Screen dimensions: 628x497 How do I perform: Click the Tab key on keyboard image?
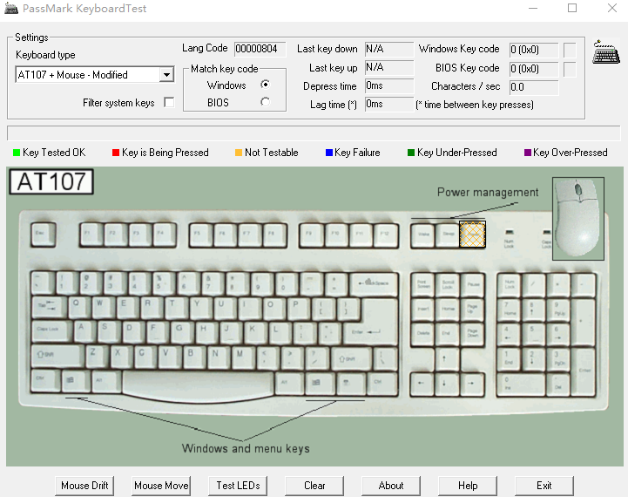[x=49, y=308]
